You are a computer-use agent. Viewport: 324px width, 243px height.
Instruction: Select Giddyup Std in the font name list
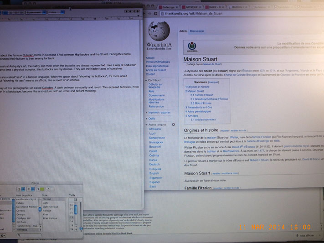[x=23, y=218]
